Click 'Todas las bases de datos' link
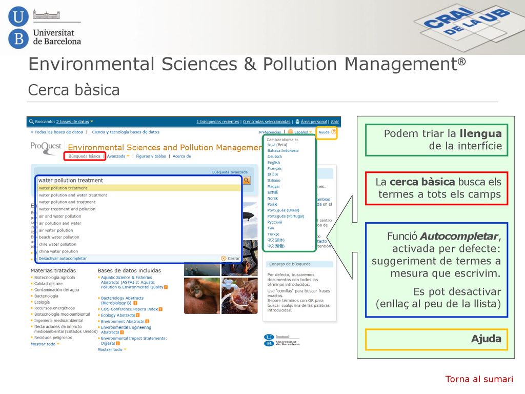The height and width of the screenshot is (394, 525). coord(57,132)
